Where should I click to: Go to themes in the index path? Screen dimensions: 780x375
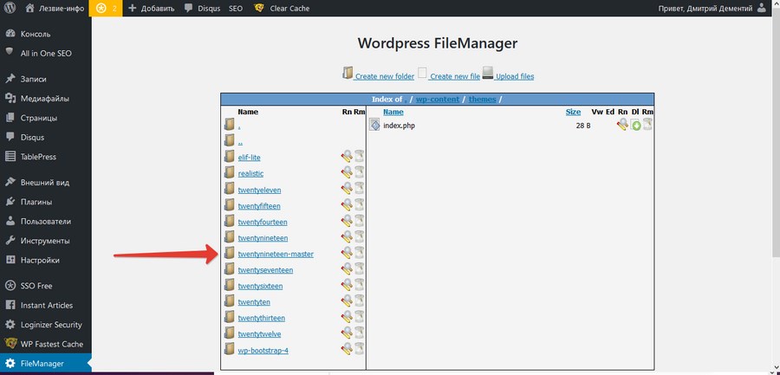coord(482,99)
